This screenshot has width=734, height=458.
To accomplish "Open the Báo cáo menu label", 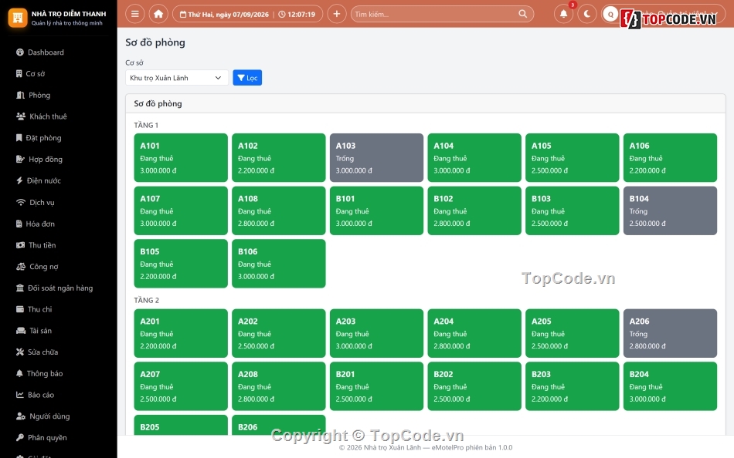I will (x=41, y=395).
